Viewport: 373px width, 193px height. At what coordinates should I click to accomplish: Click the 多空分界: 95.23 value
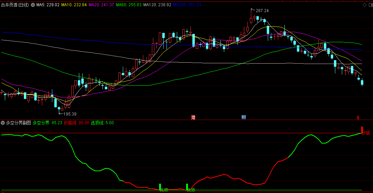tap(47, 123)
